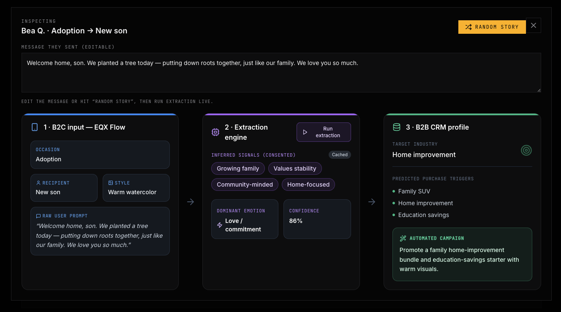Click the Random Story button
561x312 pixels.
(492, 27)
